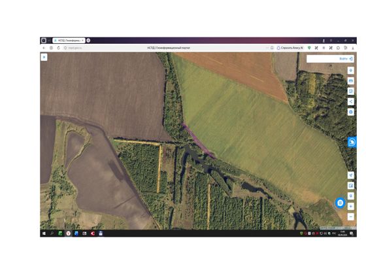Viewport: 366px width, 259px height.
Task: Go back in browser history
Action: [44, 48]
